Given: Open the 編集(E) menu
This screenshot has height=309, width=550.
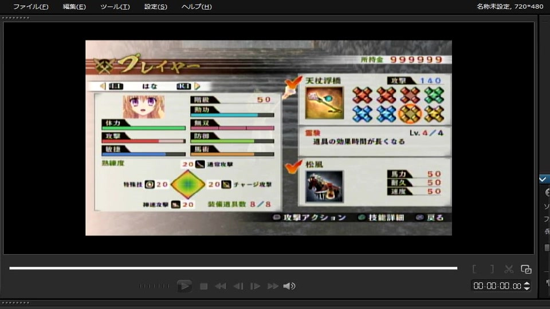Looking at the screenshot, I should tap(74, 7).
